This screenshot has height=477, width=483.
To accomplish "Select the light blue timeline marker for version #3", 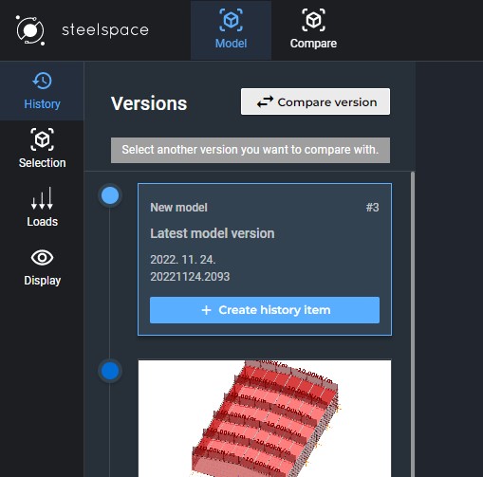I will [110, 195].
